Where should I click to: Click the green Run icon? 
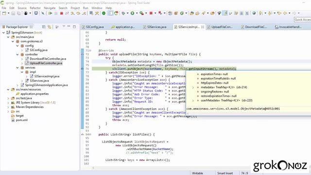click(132, 13)
